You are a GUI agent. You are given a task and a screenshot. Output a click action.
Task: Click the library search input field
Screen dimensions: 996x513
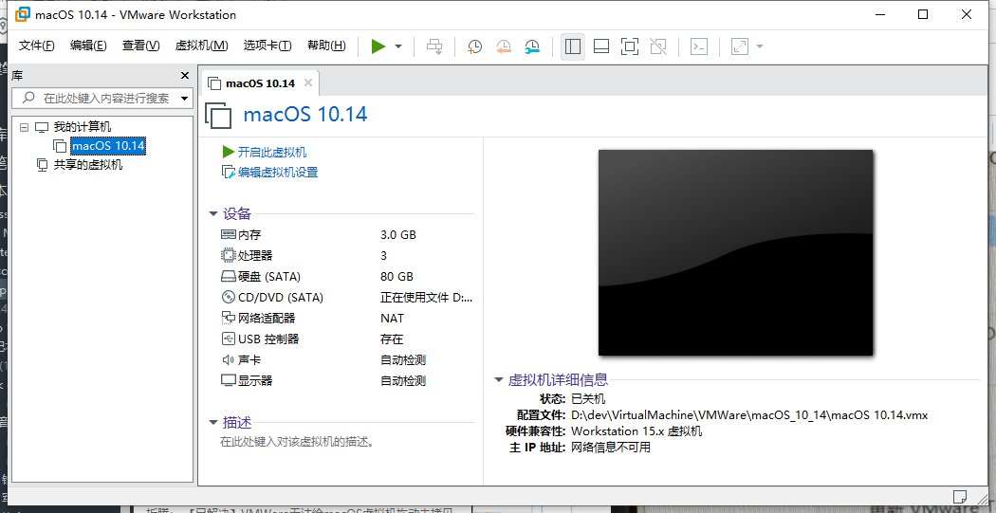pyautogui.click(x=104, y=99)
